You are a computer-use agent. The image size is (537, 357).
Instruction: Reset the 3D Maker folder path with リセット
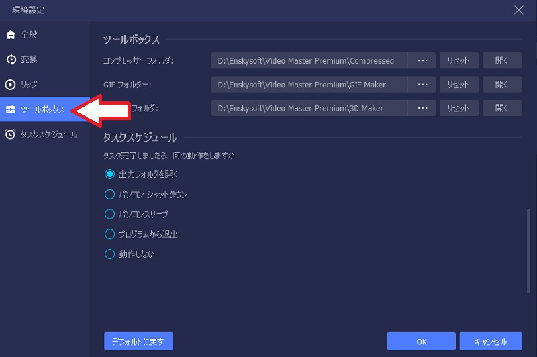click(x=459, y=108)
